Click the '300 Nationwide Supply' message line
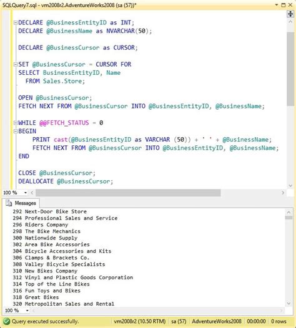The image size is (296, 328). [x=45, y=238]
